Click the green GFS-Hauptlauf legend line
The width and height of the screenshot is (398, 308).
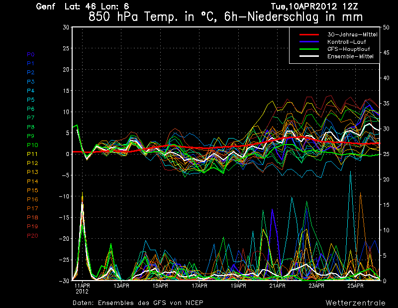pyautogui.click(x=308, y=49)
